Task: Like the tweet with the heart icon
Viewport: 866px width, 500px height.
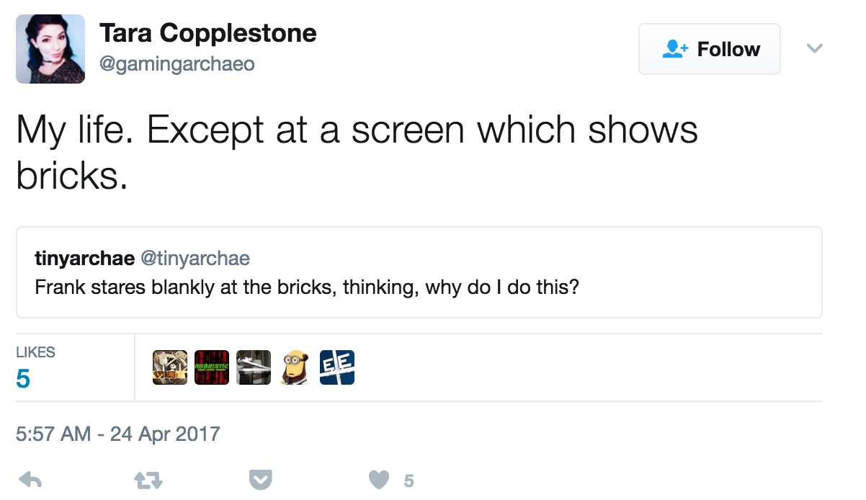Action: point(379,480)
